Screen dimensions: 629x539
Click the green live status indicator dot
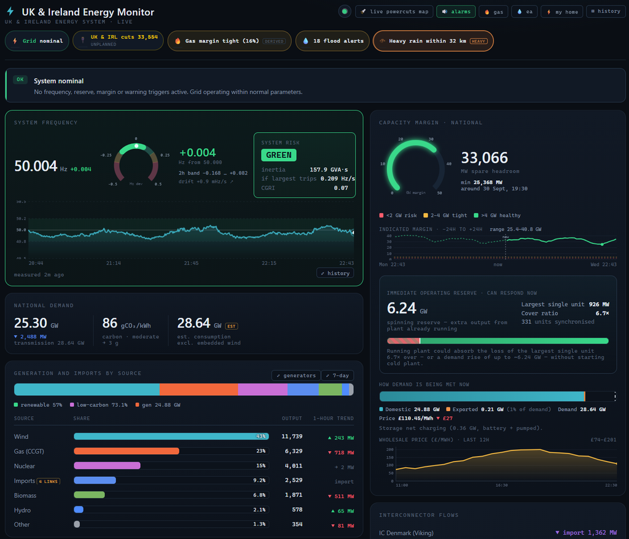coord(344,12)
